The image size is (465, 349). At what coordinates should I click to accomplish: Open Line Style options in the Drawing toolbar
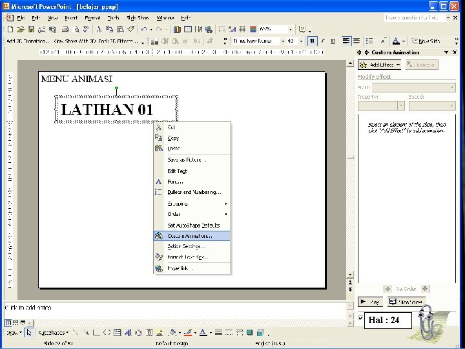click(218, 333)
